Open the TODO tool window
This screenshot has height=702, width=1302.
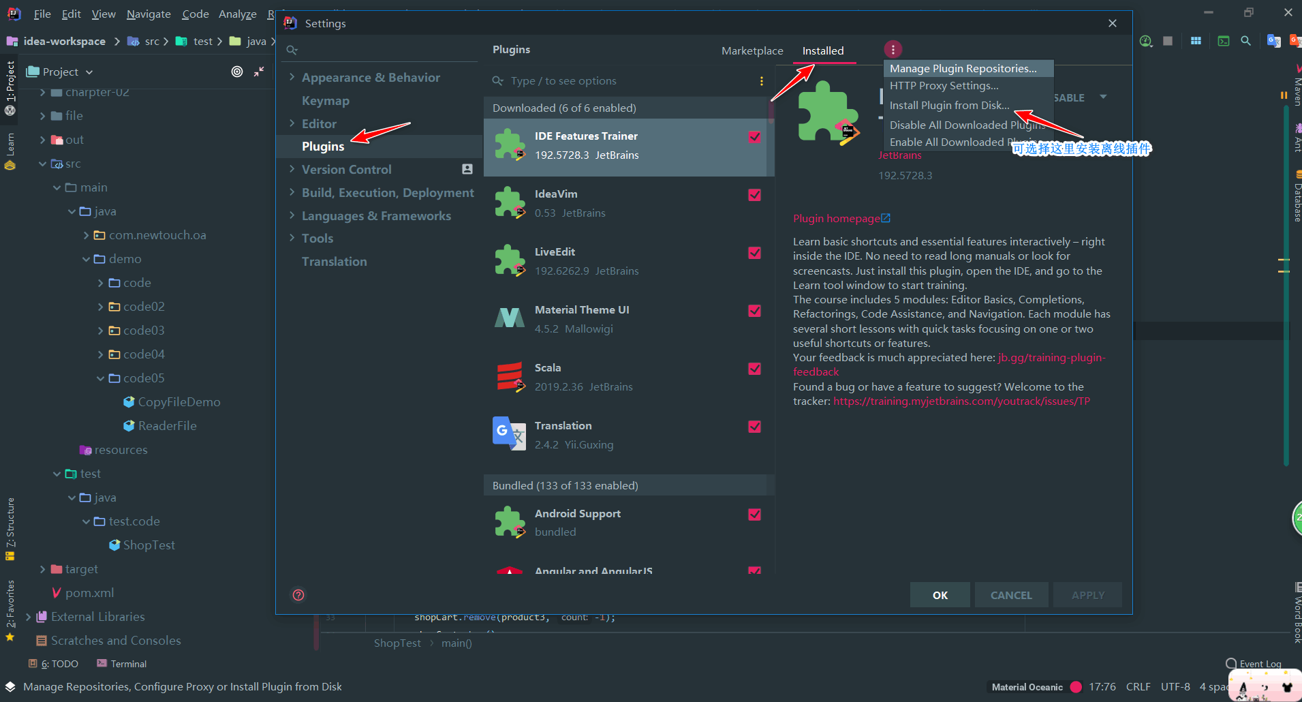[54, 664]
